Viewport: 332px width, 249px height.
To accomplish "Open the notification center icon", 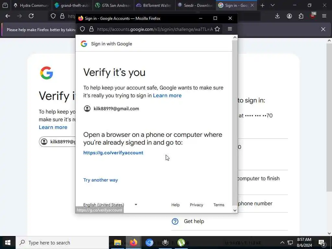I will 322,243.
